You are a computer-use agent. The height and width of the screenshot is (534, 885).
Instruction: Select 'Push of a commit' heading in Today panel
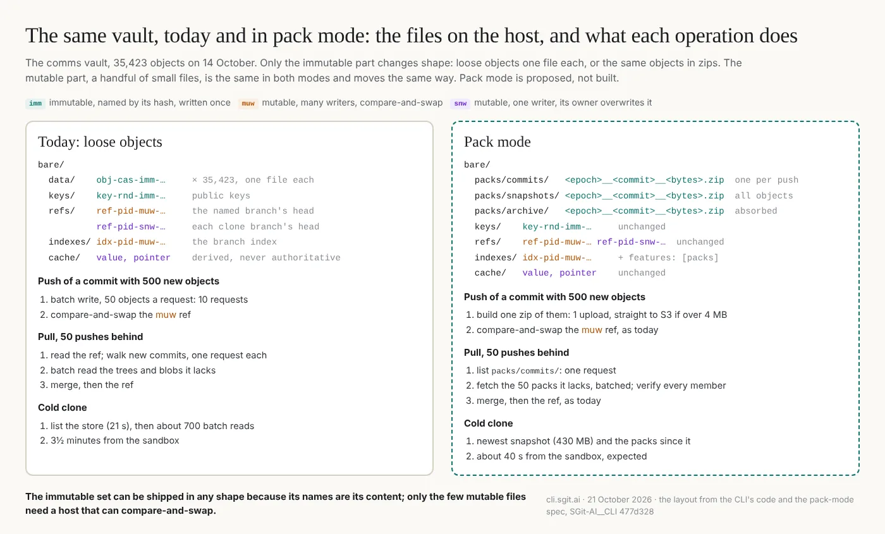click(x=128, y=281)
